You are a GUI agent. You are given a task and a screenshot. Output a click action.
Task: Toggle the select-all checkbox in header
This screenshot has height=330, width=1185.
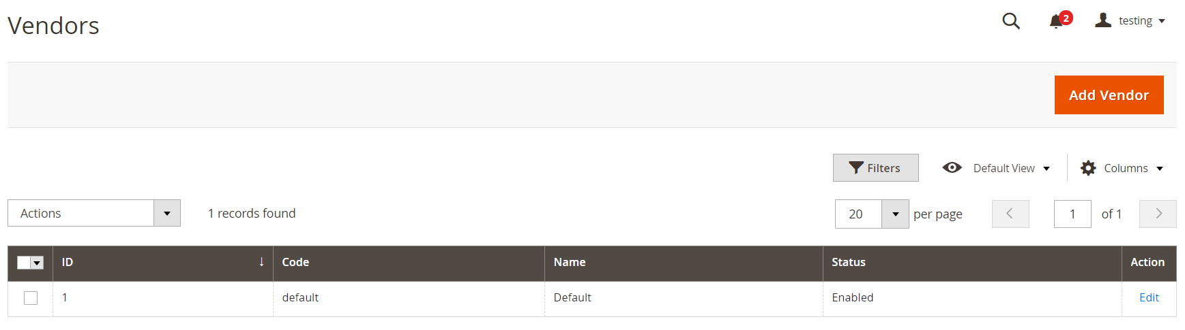[x=24, y=263]
